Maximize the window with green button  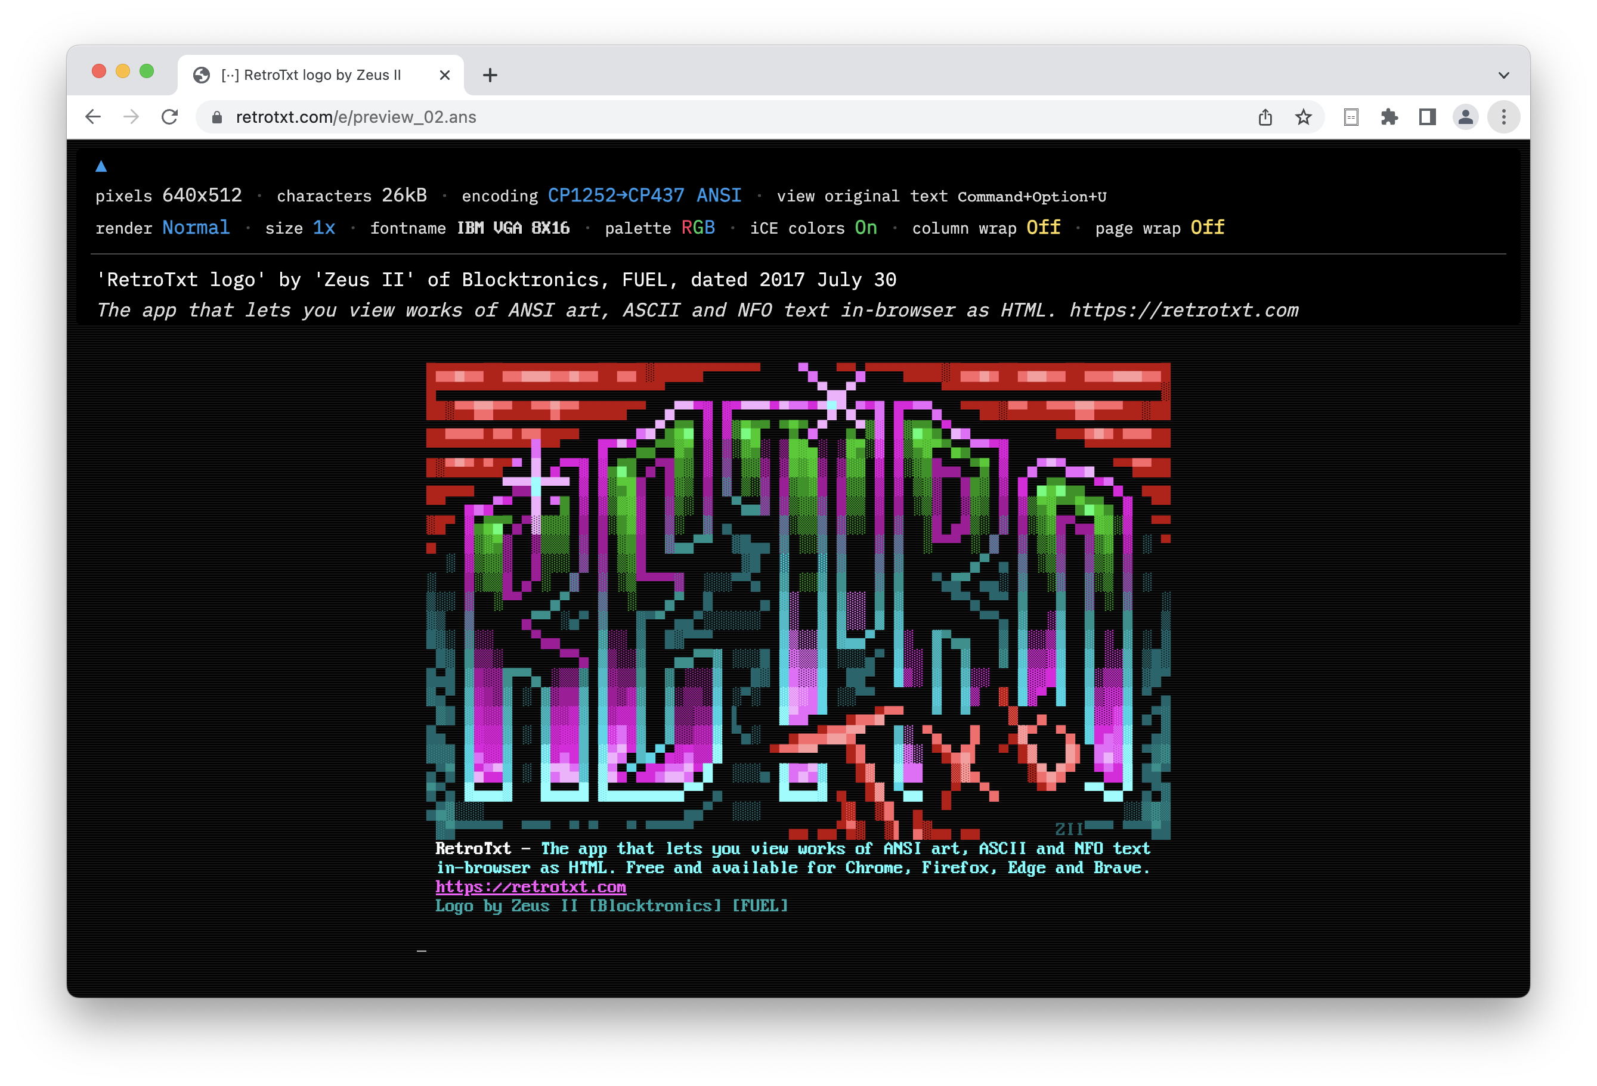[x=146, y=72]
